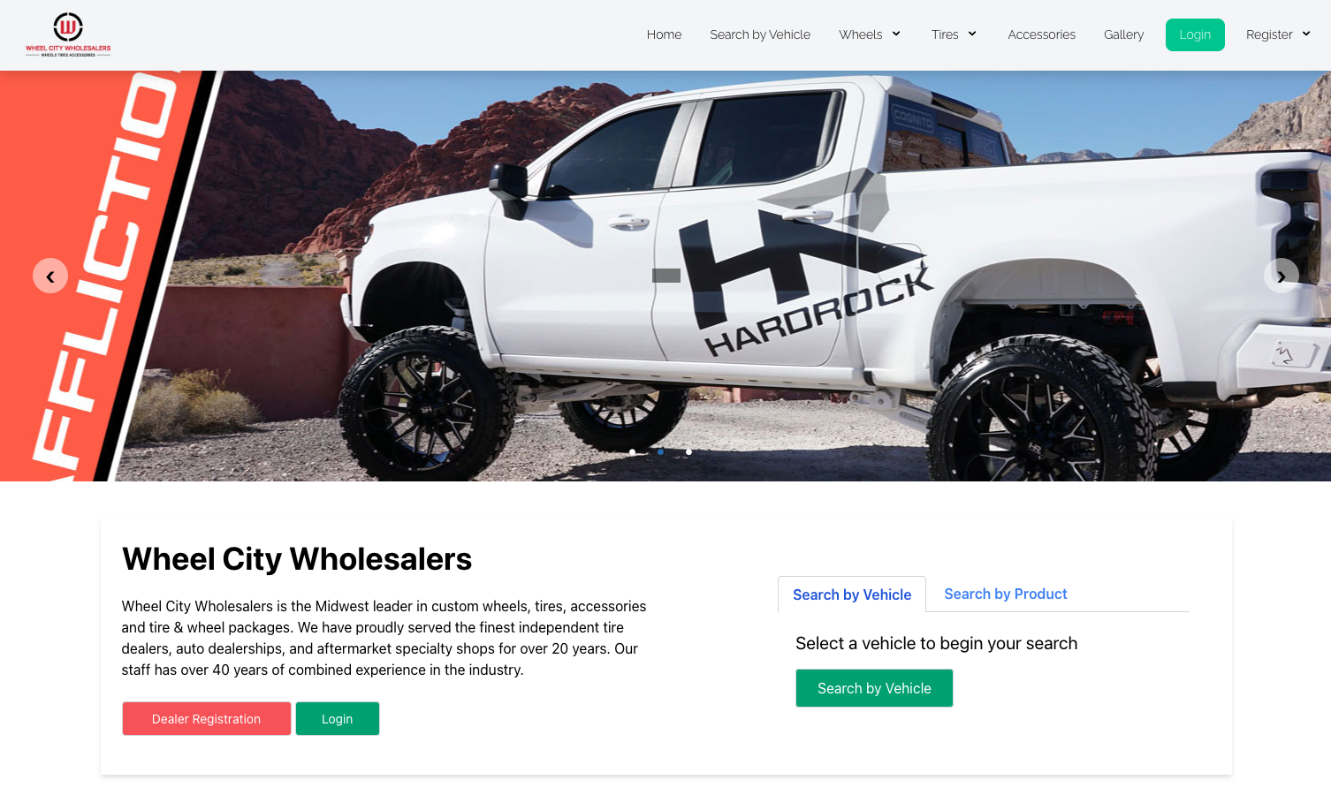Click the green Login button in header
Viewport: 1331px width, 795px height.
pyautogui.click(x=1195, y=34)
